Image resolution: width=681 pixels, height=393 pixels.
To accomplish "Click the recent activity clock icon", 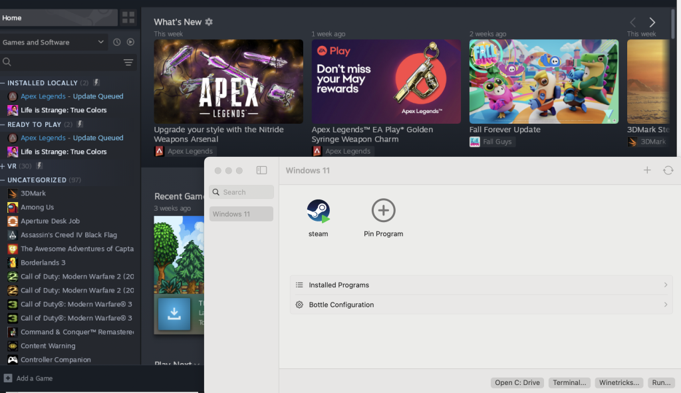I will pyautogui.click(x=117, y=42).
